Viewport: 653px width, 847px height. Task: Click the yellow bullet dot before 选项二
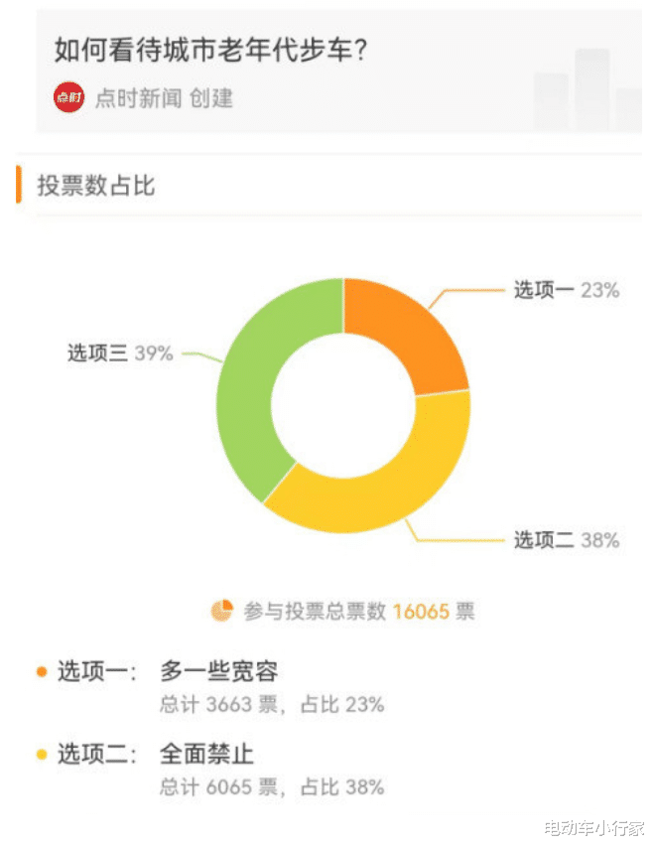point(42,754)
